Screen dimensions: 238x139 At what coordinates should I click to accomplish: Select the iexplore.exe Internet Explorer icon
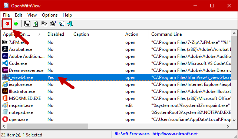(5, 84)
